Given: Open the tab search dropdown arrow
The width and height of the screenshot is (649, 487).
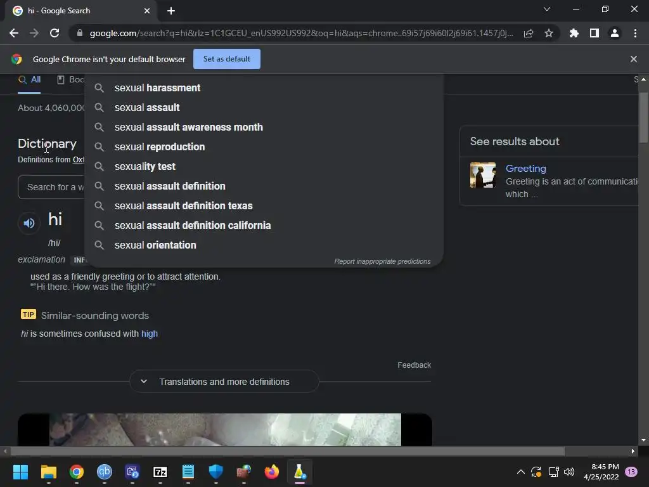Looking at the screenshot, I should [x=547, y=9].
